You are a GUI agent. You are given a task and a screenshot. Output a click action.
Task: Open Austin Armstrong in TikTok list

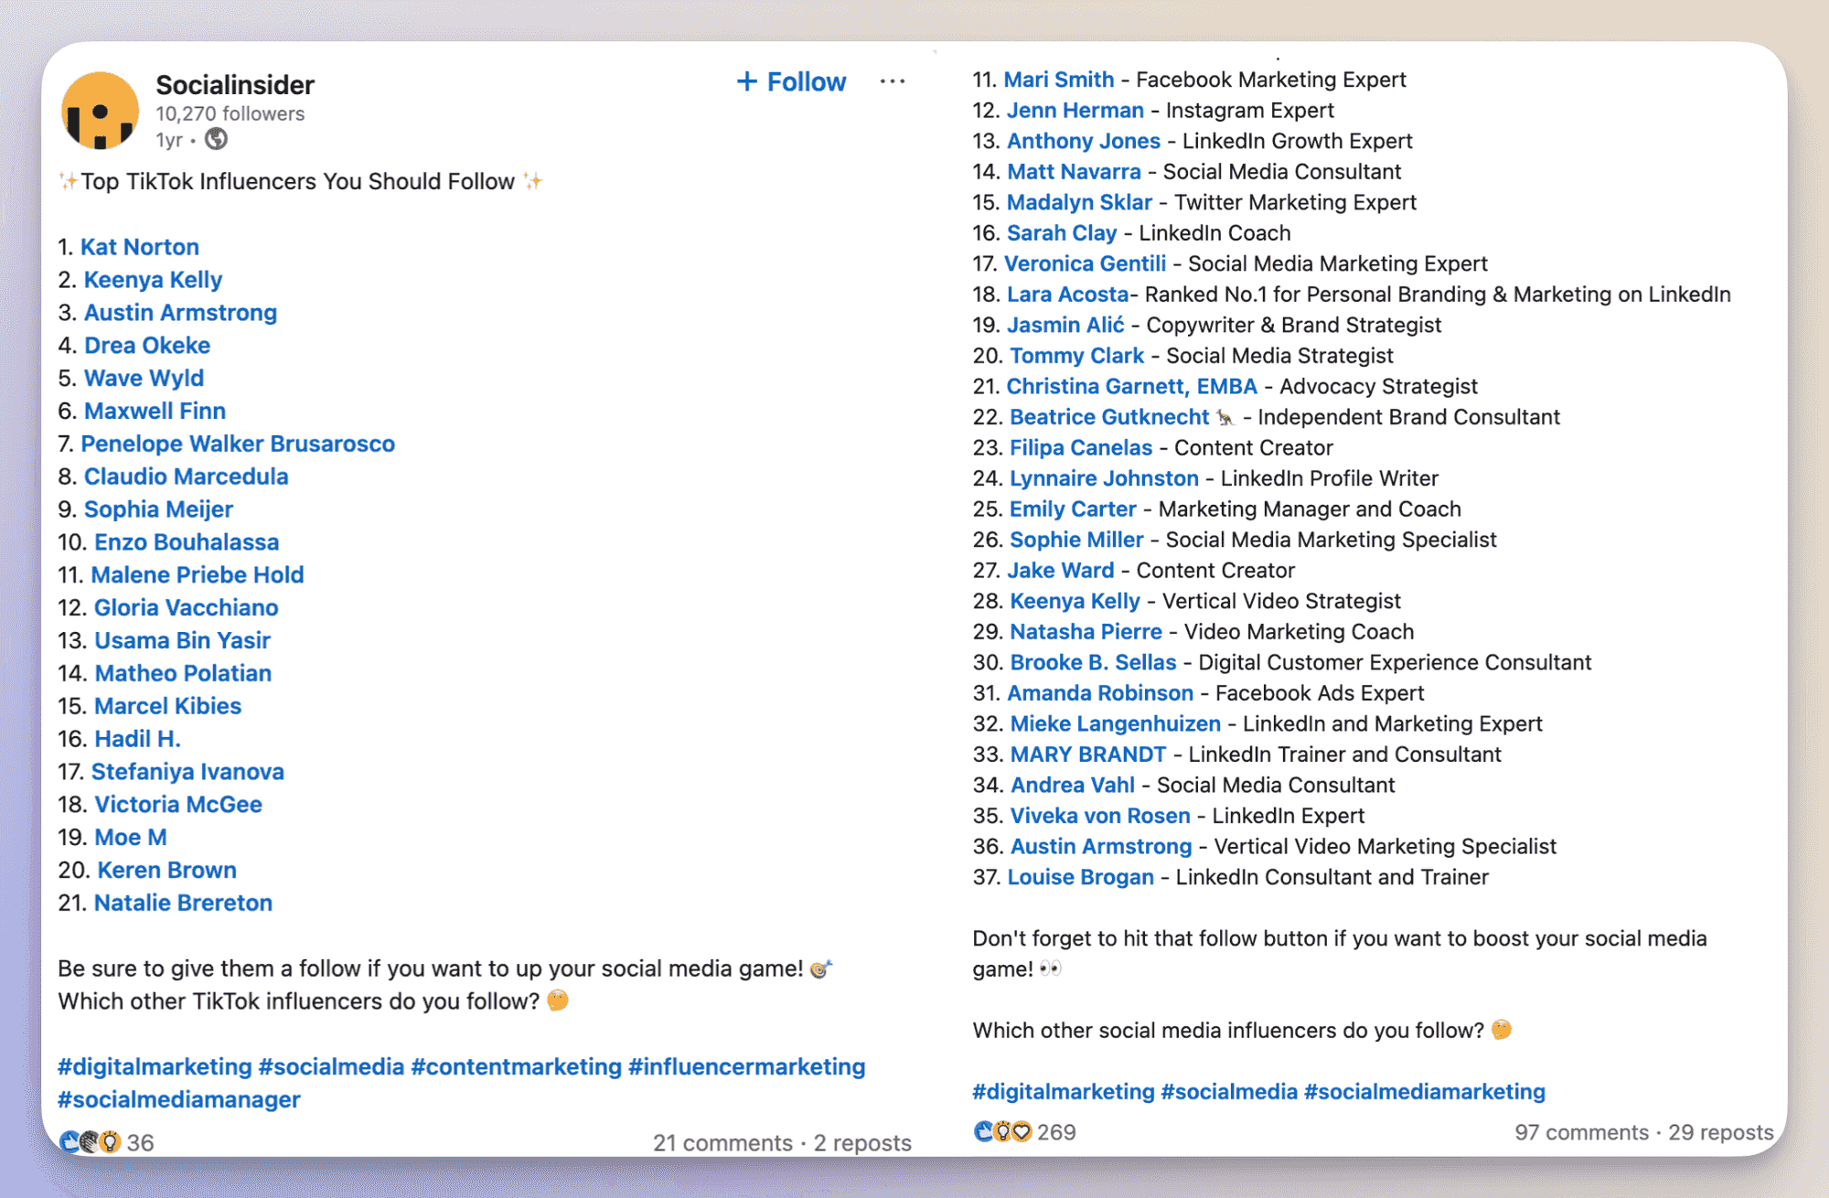[x=180, y=313]
